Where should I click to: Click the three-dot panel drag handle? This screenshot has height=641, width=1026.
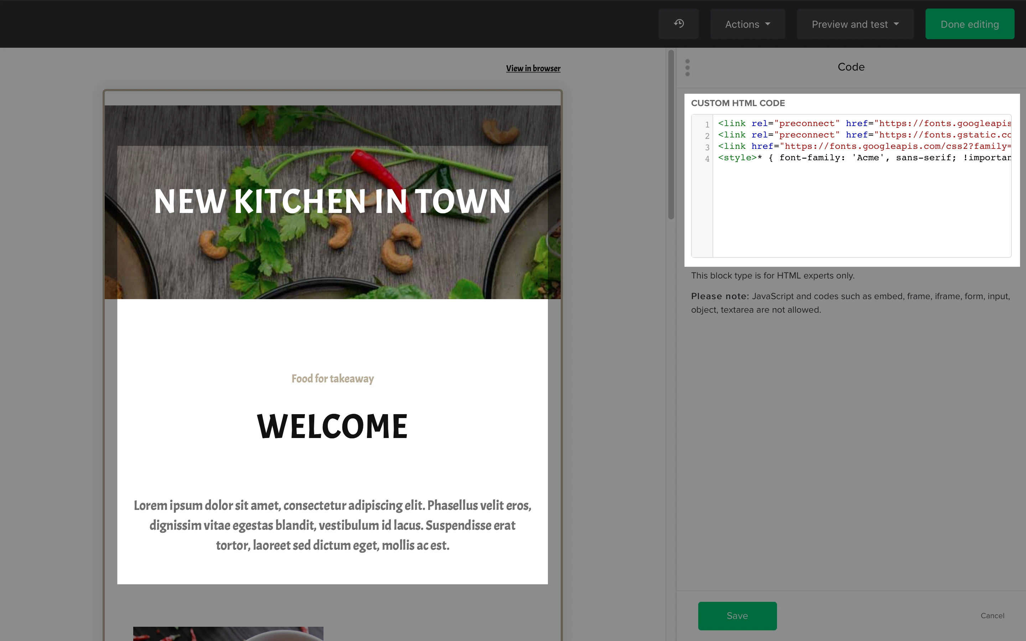pos(687,68)
